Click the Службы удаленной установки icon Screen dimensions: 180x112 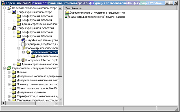pyautogui.click(x=23, y=40)
